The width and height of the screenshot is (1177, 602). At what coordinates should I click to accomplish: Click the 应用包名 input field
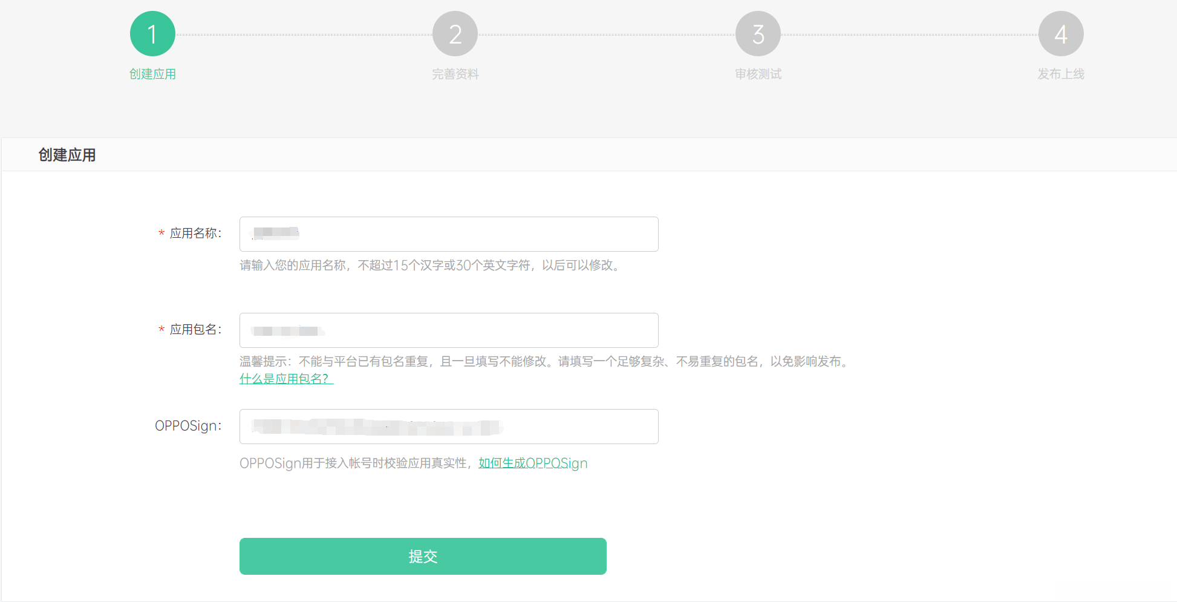tap(448, 330)
